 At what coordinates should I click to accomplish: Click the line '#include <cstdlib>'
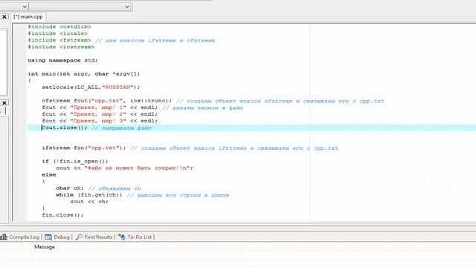tap(59, 27)
